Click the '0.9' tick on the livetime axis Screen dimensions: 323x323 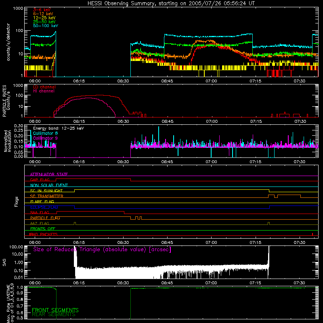[20, 292]
